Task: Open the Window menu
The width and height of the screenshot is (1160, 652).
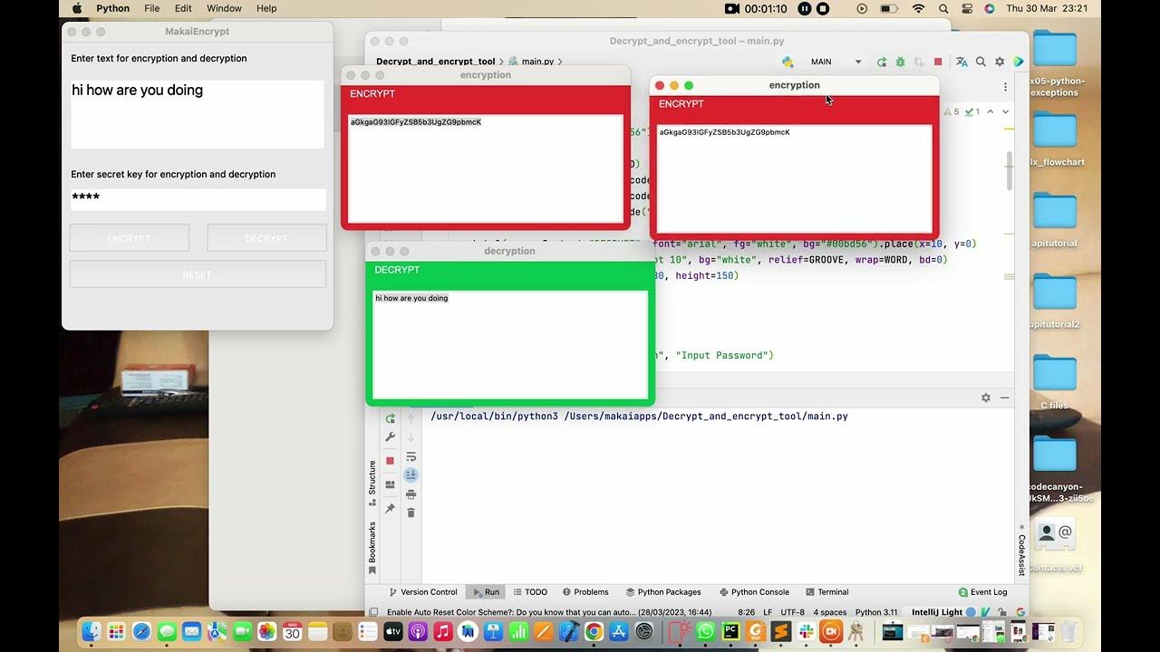Action: click(224, 8)
